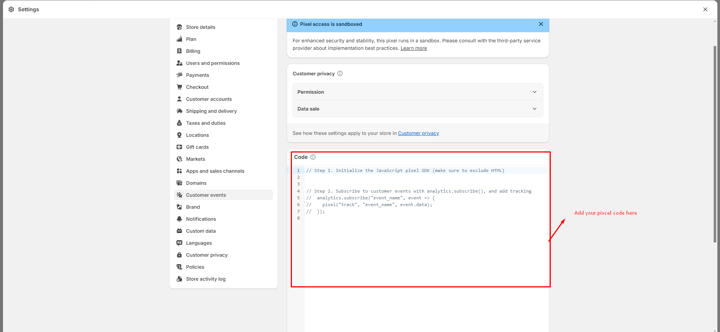Image resolution: width=720 pixels, height=332 pixels.
Task: Open Locations settings
Action: point(224,135)
